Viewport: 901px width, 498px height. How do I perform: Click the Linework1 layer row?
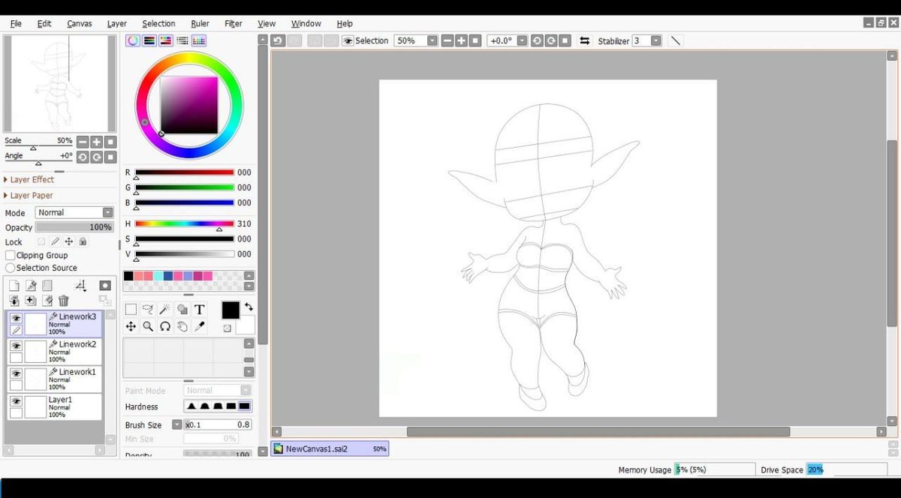tap(53, 379)
